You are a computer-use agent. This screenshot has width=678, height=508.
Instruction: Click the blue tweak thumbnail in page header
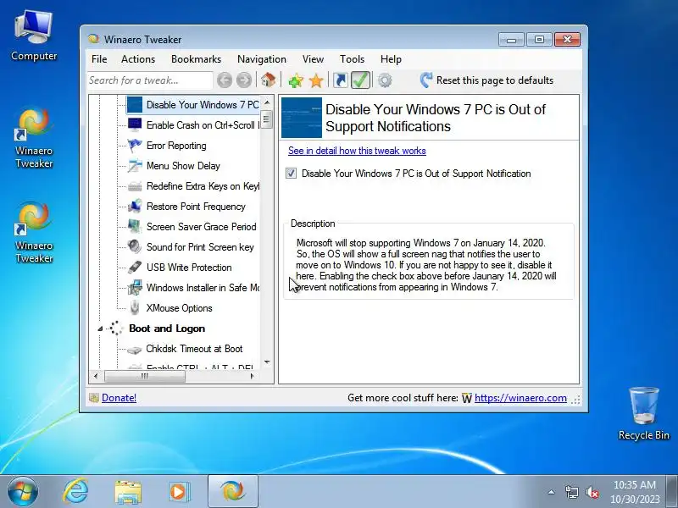click(302, 118)
